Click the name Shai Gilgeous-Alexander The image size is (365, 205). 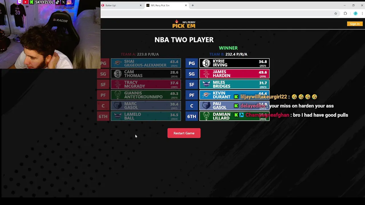click(145, 63)
